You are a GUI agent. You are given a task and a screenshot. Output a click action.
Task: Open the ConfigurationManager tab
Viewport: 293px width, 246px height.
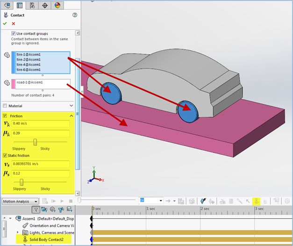click(x=32, y=5)
